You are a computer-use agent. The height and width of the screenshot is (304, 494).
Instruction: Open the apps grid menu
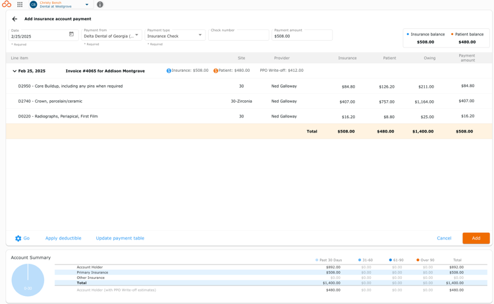(20, 5)
